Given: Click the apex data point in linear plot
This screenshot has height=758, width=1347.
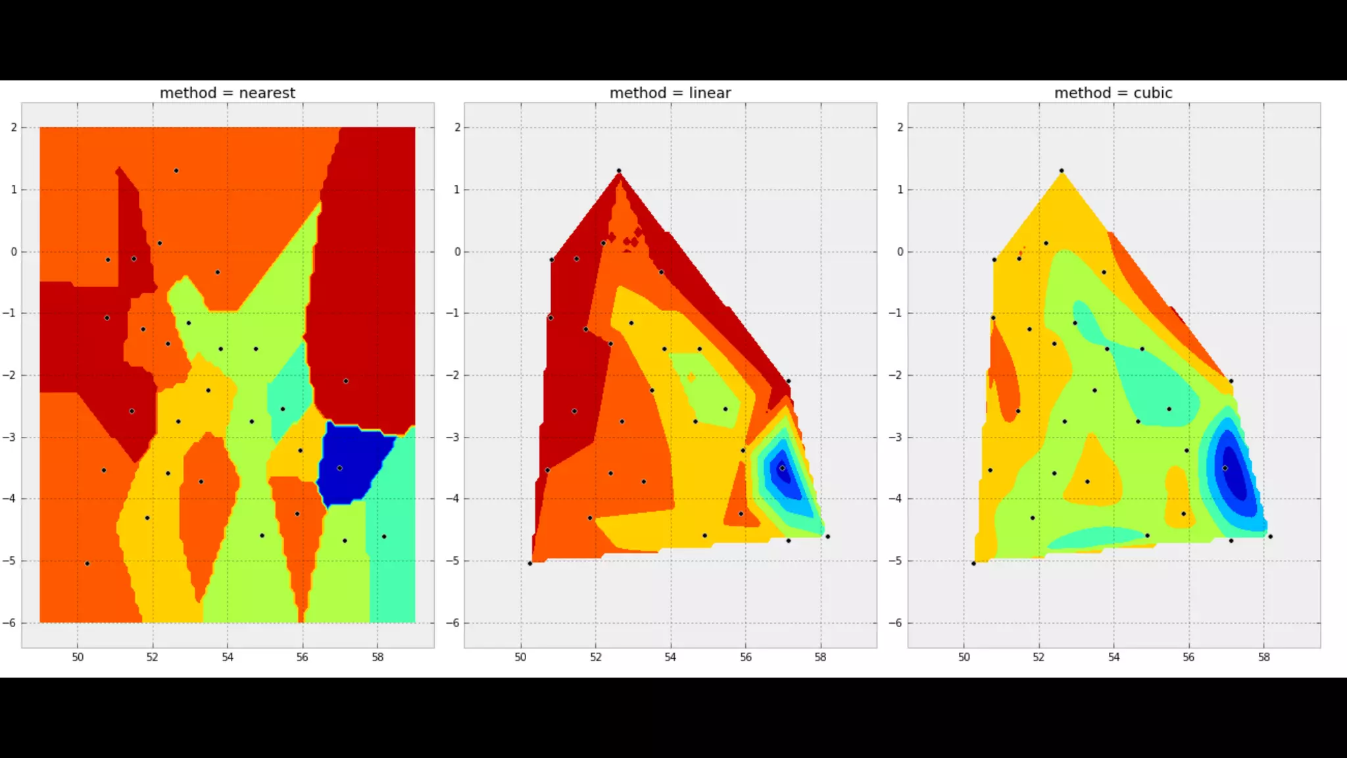Looking at the screenshot, I should pyautogui.click(x=619, y=171).
